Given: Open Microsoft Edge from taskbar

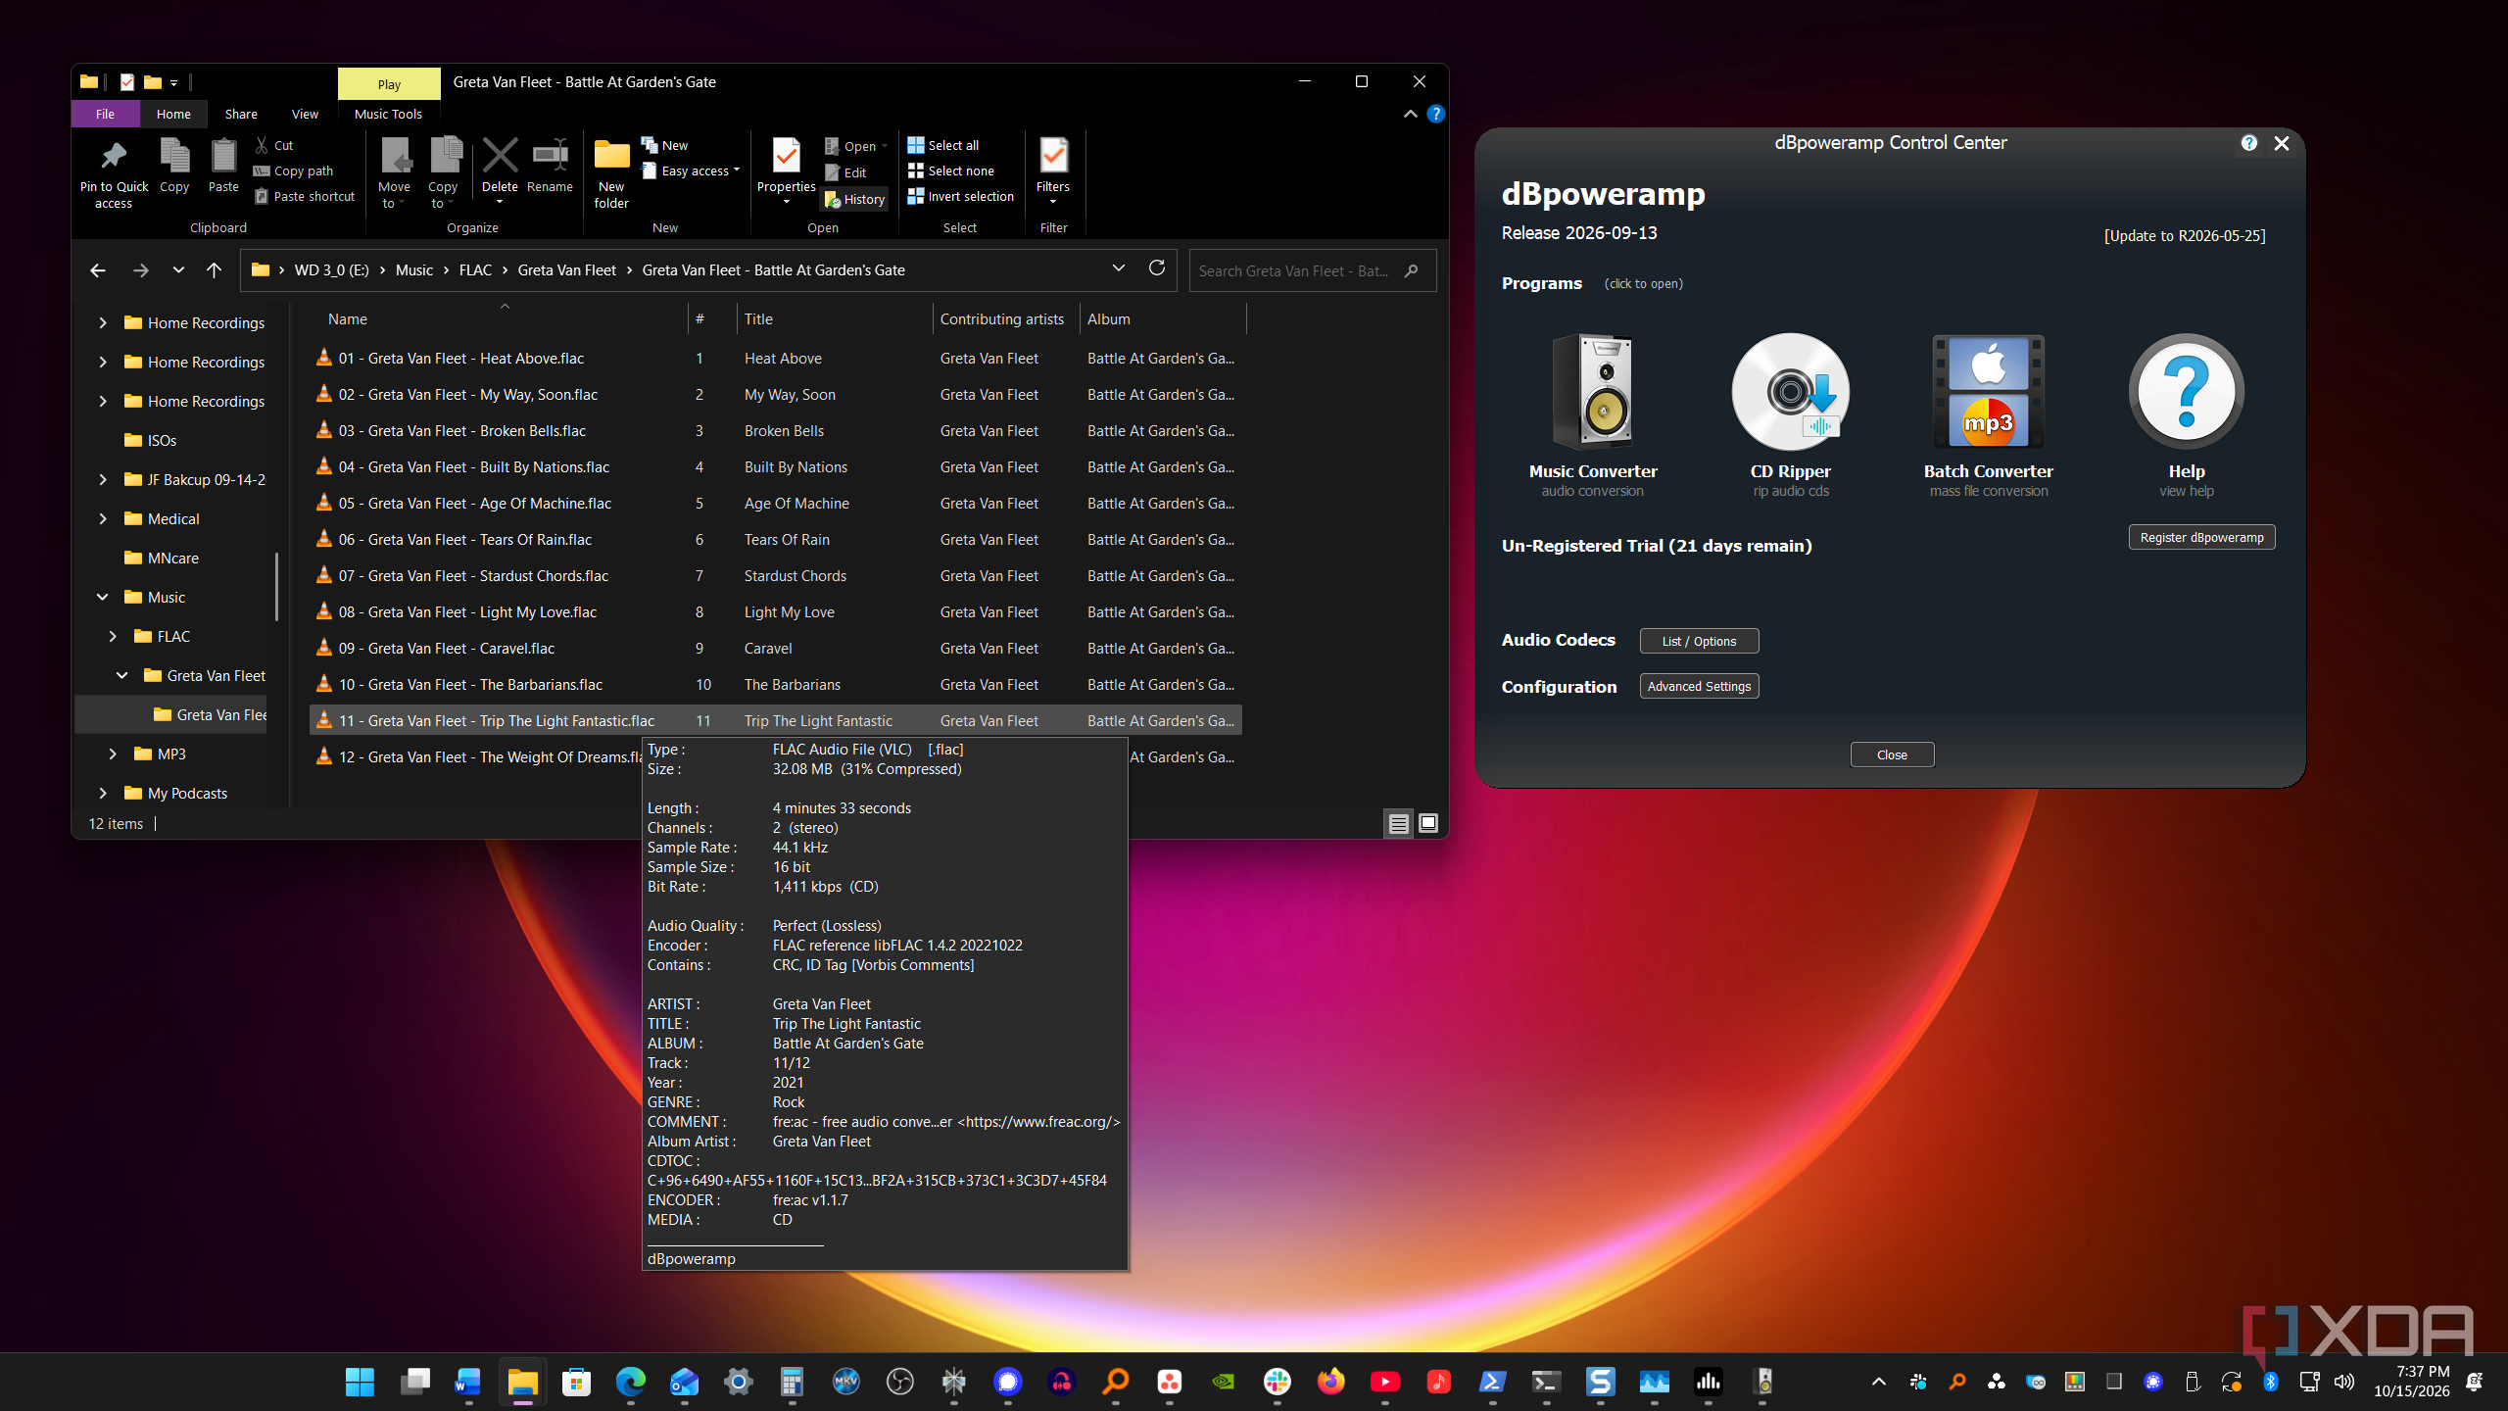Looking at the screenshot, I should click(630, 1382).
